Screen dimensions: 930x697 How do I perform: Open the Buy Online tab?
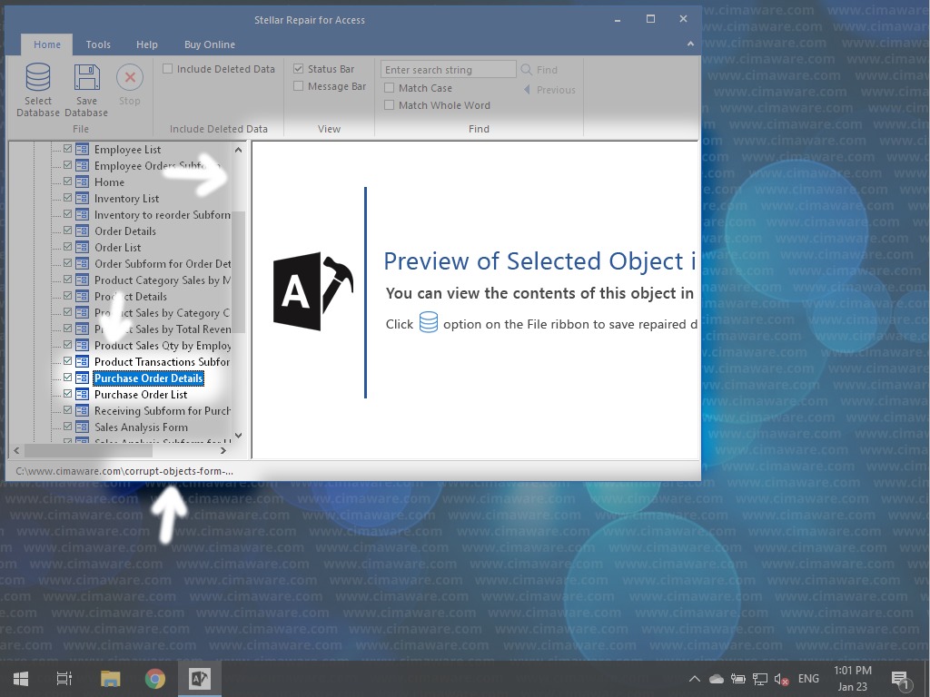[x=210, y=44]
